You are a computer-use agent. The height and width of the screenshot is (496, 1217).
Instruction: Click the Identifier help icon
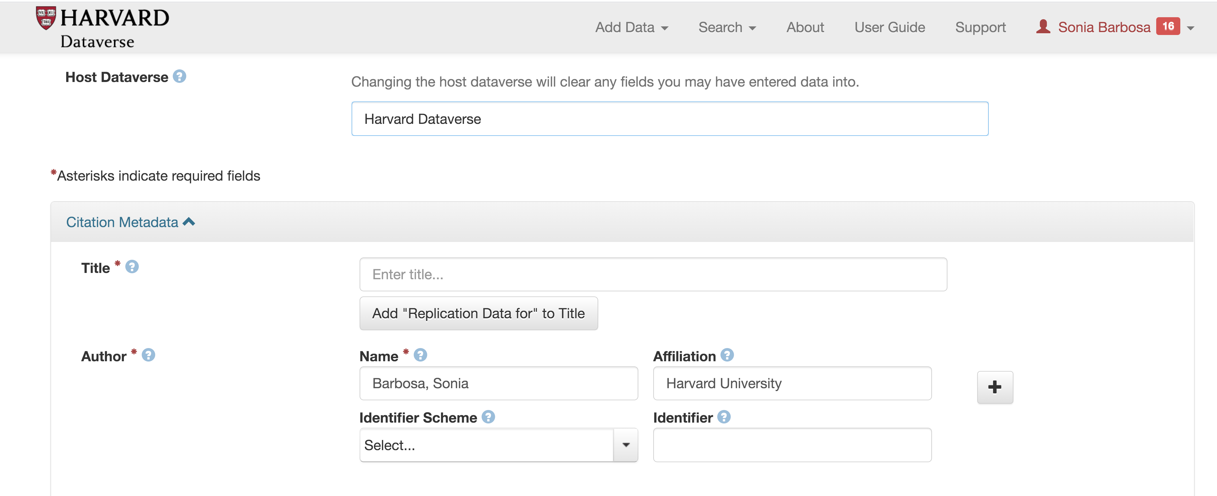[724, 417]
